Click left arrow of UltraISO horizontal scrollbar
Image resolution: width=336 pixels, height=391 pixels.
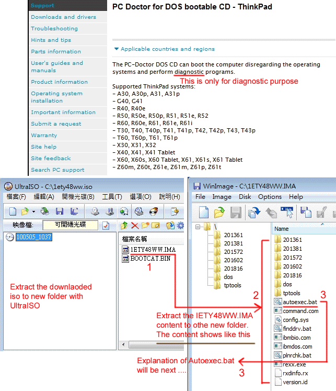point(123,345)
